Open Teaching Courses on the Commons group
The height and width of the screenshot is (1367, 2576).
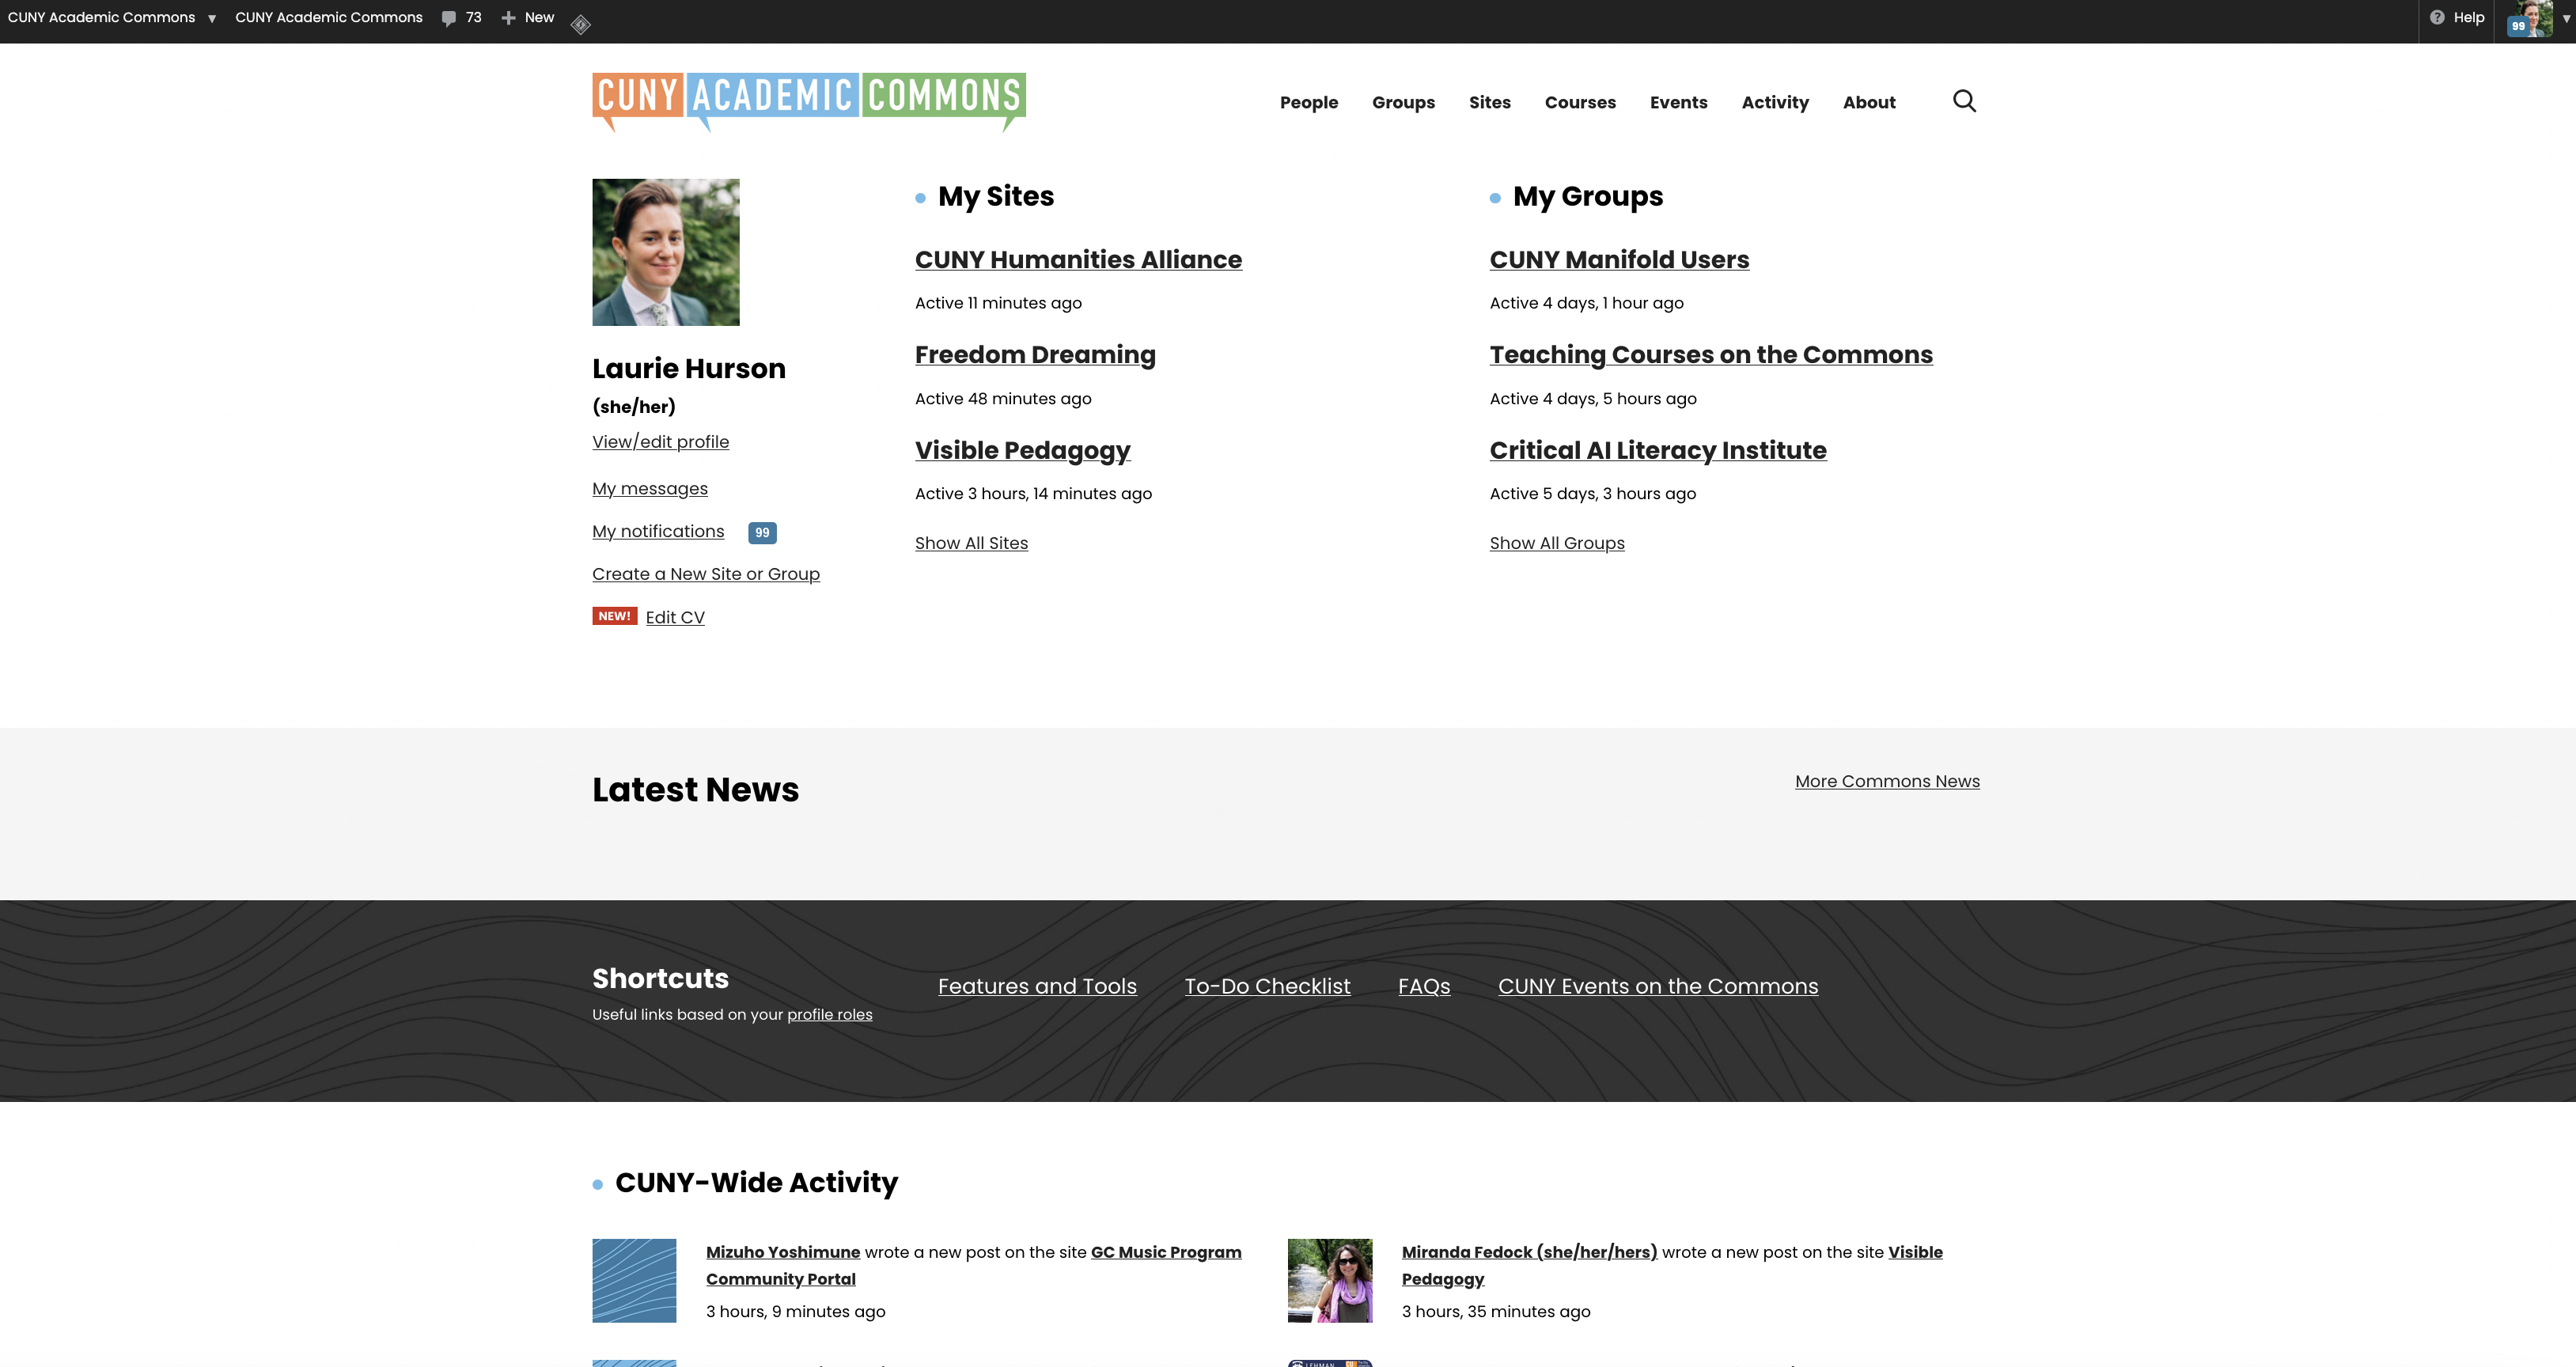pos(1711,355)
